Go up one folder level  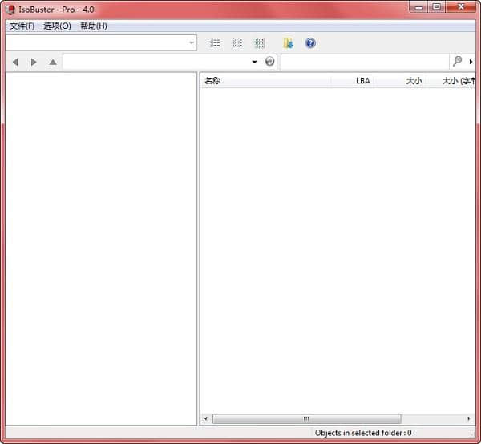[x=53, y=62]
